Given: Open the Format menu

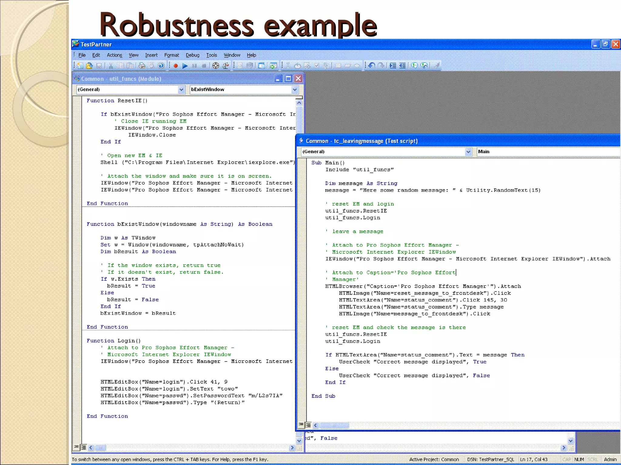Looking at the screenshot, I should tap(172, 55).
